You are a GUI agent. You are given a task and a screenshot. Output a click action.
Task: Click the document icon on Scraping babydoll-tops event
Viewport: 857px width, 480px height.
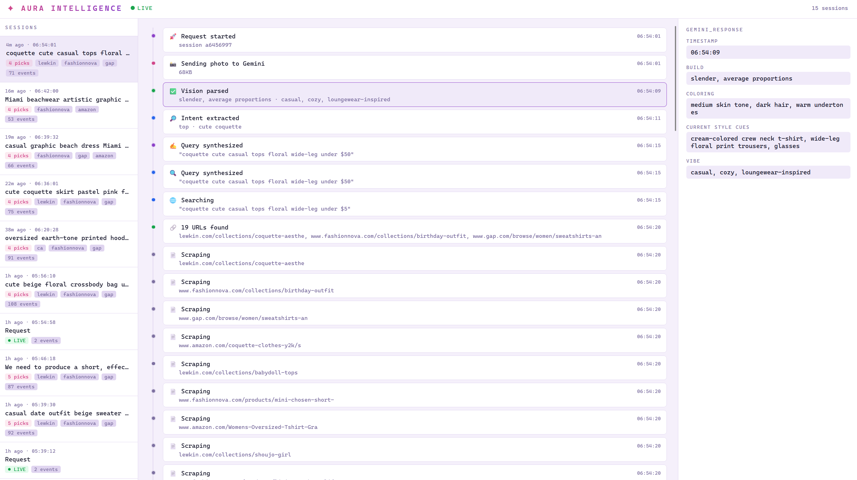173,364
